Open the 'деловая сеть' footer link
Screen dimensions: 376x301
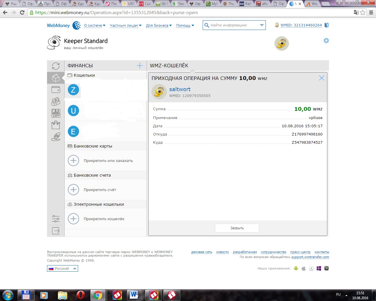tap(202, 252)
